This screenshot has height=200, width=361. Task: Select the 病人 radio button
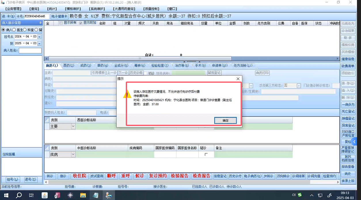(x=3, y=30)
